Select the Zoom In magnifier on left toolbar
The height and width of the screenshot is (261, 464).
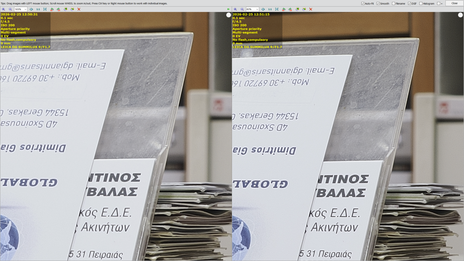[x=3, y=10]
